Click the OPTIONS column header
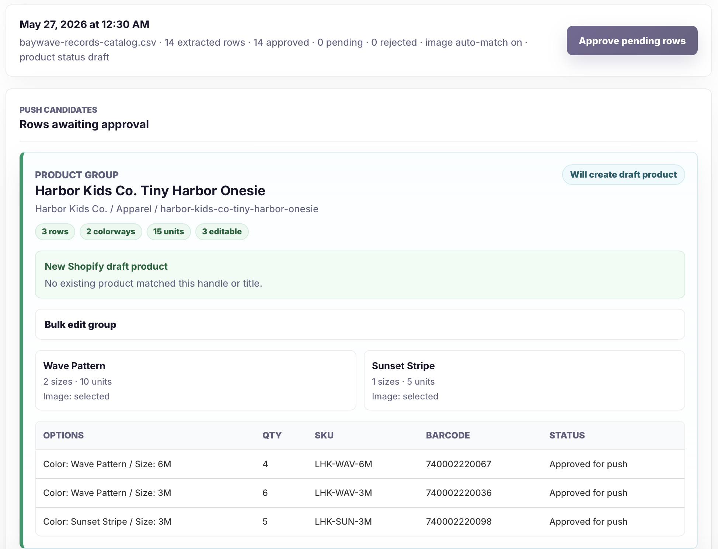This screenshot has width=718, height=549. 63,435
